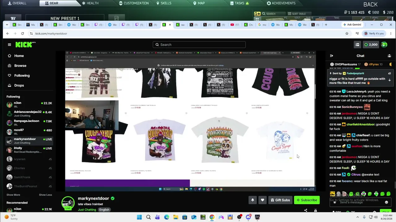This screenshot has width=396, height=222.
Task: Open Windows taskbar search
Action: point(148,217)
